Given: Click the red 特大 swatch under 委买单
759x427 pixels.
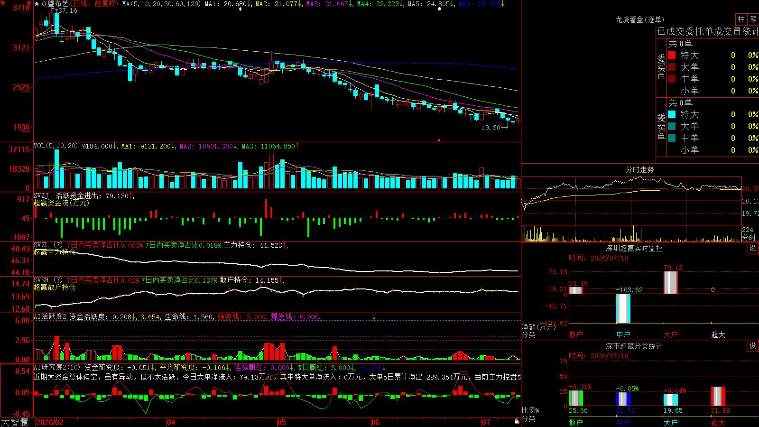Looking at the screenshot, I should pos(672,55).
